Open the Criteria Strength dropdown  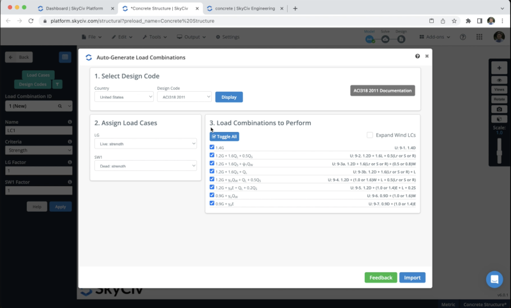click(38, 150)
